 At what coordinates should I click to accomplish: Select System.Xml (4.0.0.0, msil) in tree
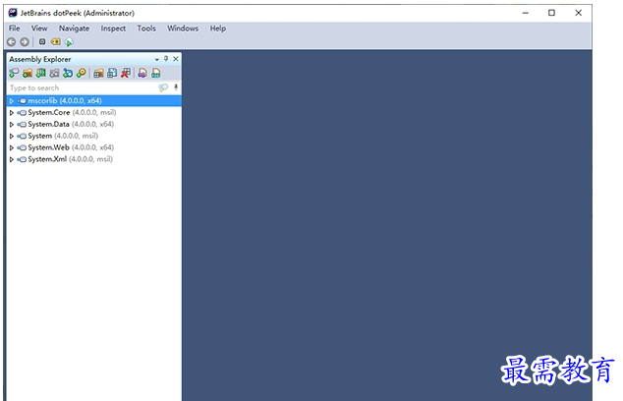(71, 159)
